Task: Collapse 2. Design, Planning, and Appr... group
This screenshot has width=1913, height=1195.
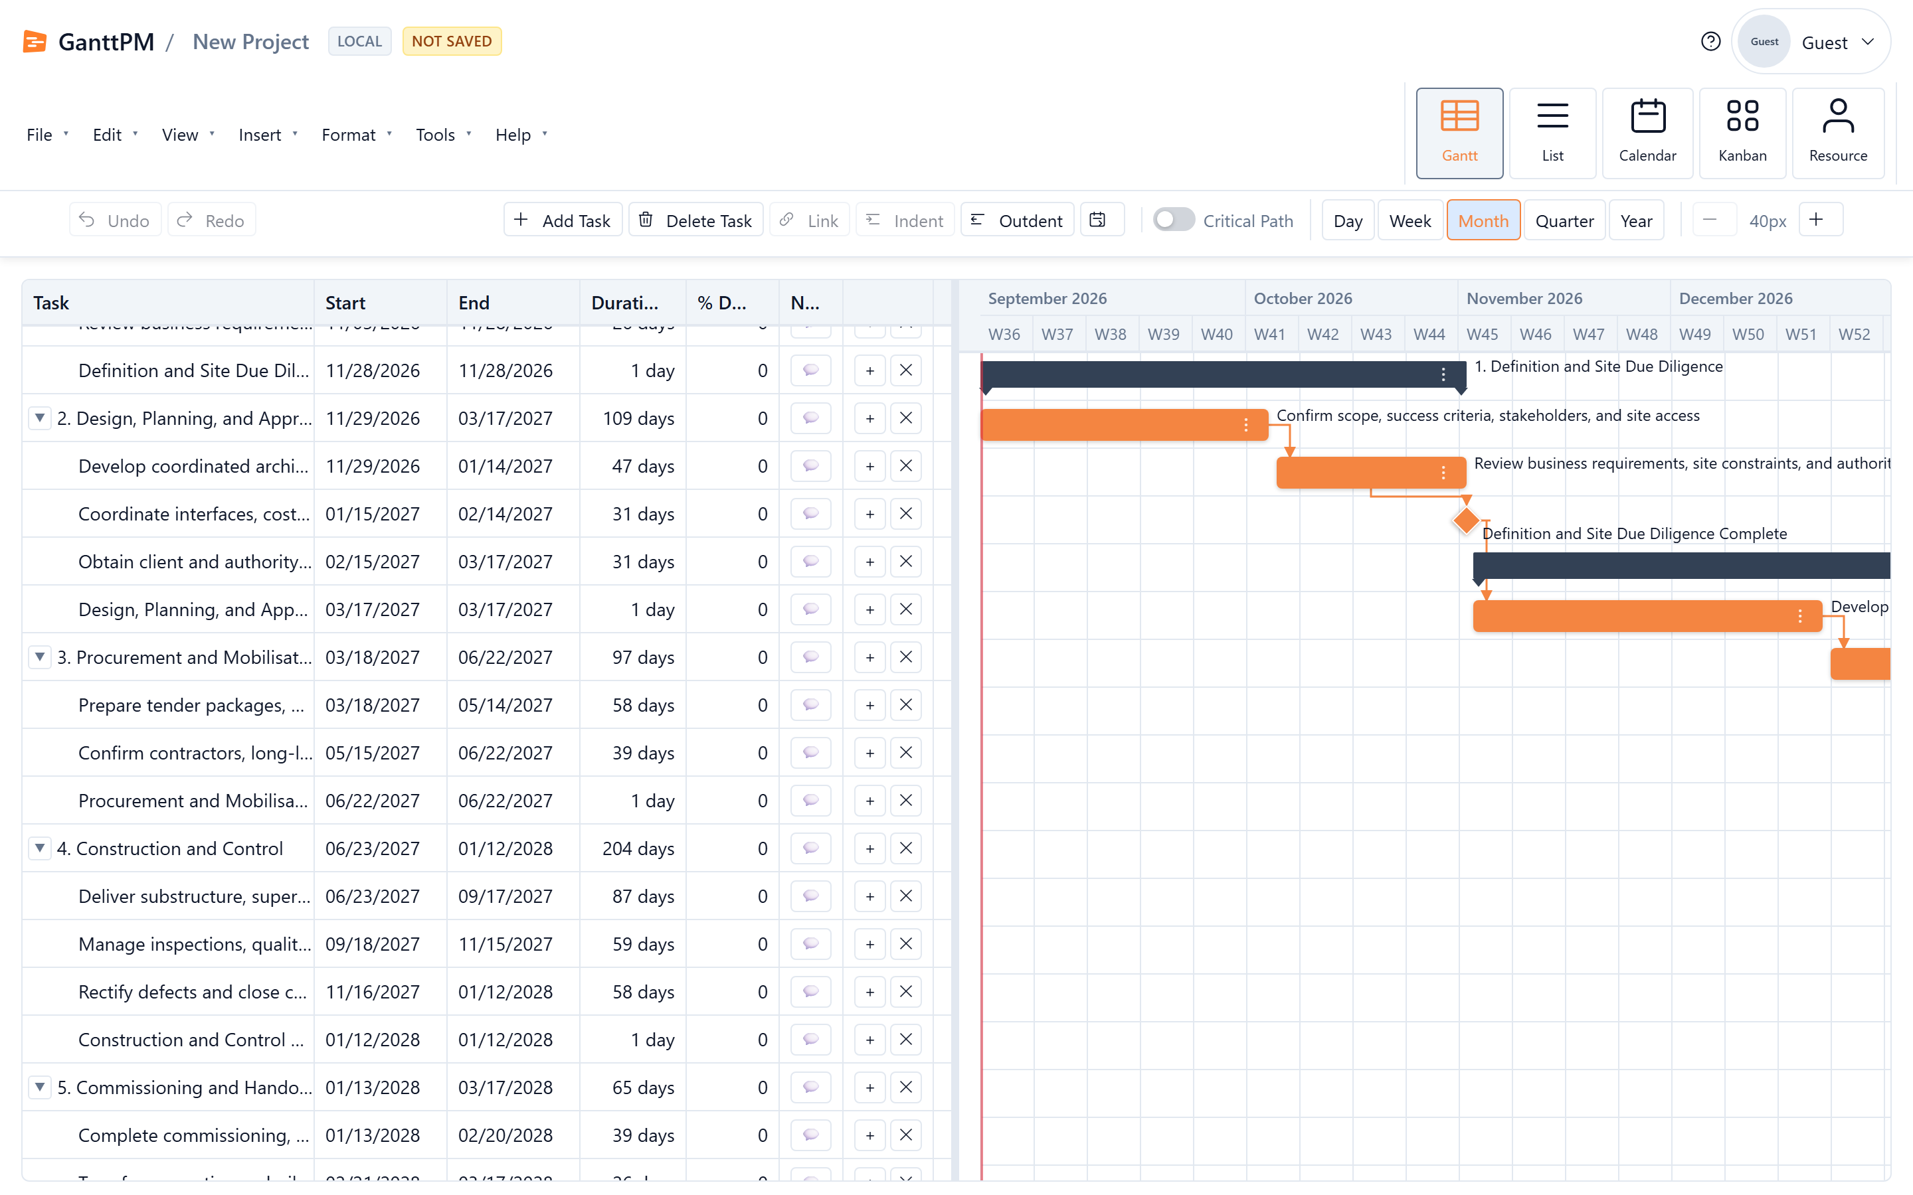Action: tap(40, 418)
